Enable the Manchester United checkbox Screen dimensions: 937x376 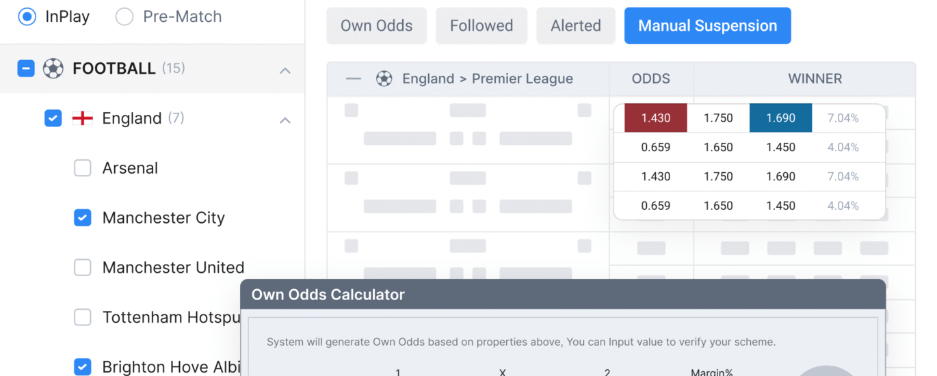click(83, 267)
